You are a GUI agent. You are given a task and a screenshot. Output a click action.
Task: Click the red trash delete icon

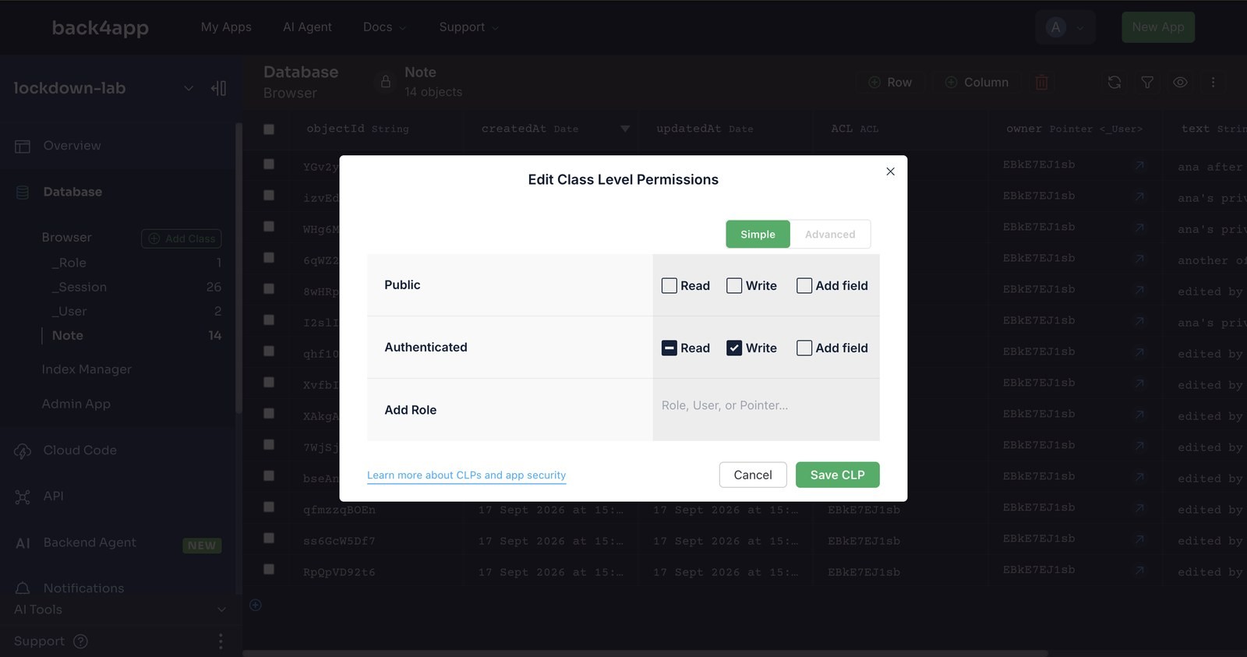(1041, 82)
